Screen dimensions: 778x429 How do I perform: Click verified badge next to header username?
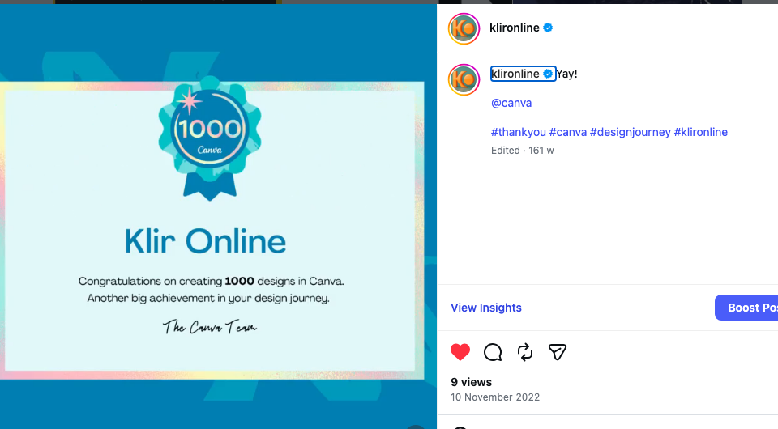tap(548, 28)
